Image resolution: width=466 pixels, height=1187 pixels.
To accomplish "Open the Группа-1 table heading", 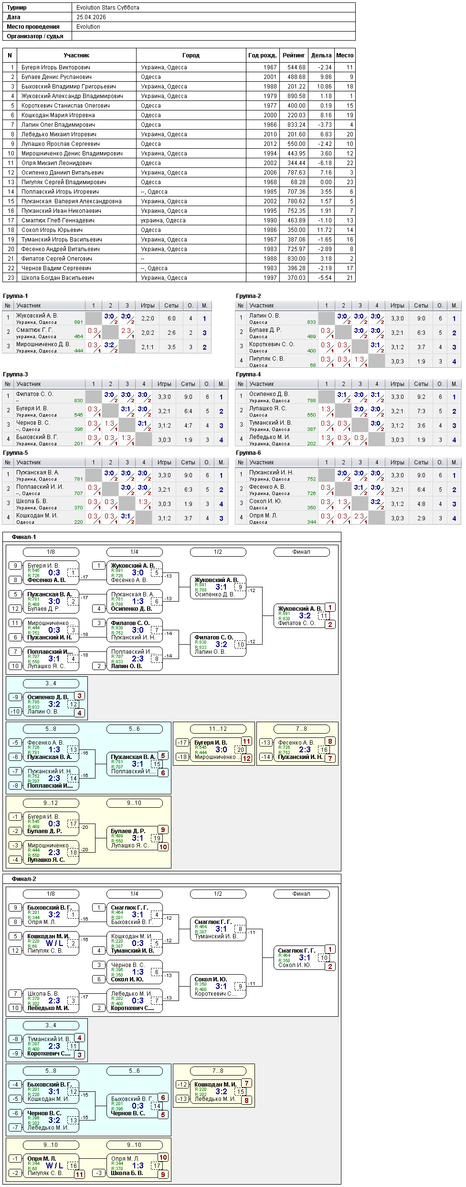I will coord(15,296).
